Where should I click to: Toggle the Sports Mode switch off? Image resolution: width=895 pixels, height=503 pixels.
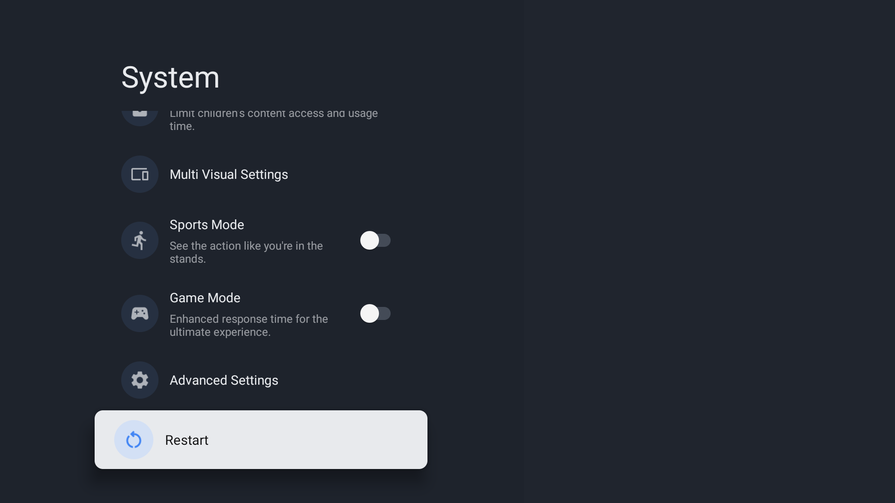coord(375,240)
